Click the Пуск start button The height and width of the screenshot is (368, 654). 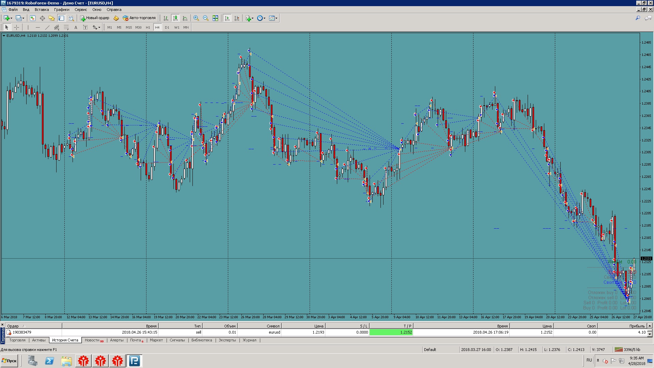[x=9, y=361]
